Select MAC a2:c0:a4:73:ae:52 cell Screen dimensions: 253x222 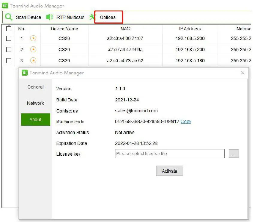(x=125, y=61)
